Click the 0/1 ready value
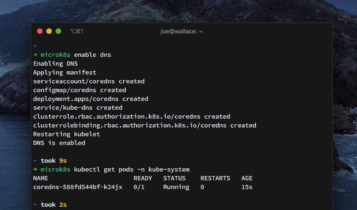Screen dimensions: 357x210 pos(139,187)
